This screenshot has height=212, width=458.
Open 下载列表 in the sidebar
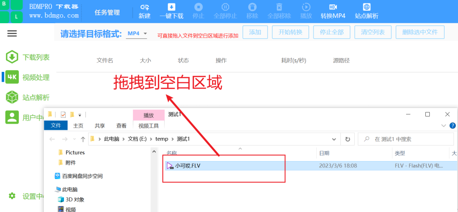click(28, 57)
